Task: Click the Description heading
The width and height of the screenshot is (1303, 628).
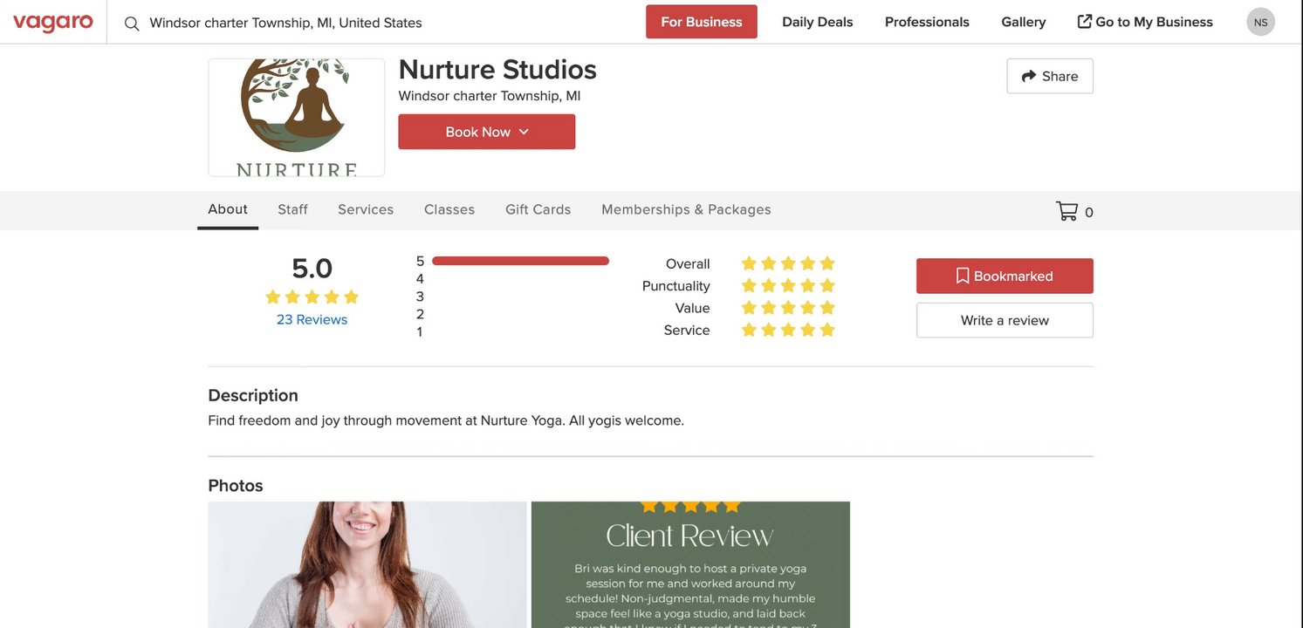Action: 253,395
